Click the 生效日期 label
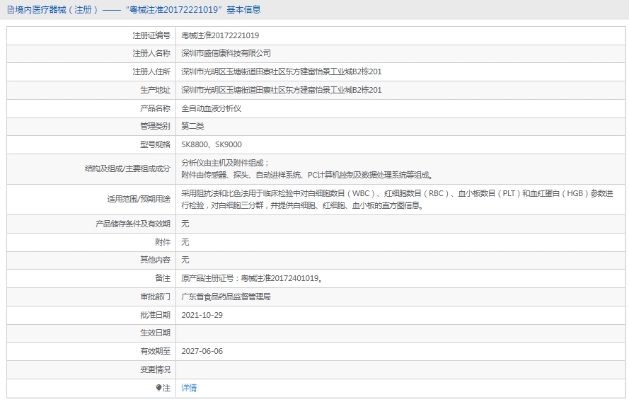The height and width of the screenshot is (402, 629). coord(155,333)
